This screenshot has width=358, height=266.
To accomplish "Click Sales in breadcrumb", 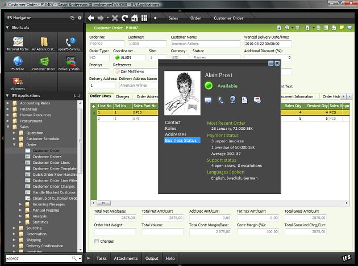I will coord(173,18).
